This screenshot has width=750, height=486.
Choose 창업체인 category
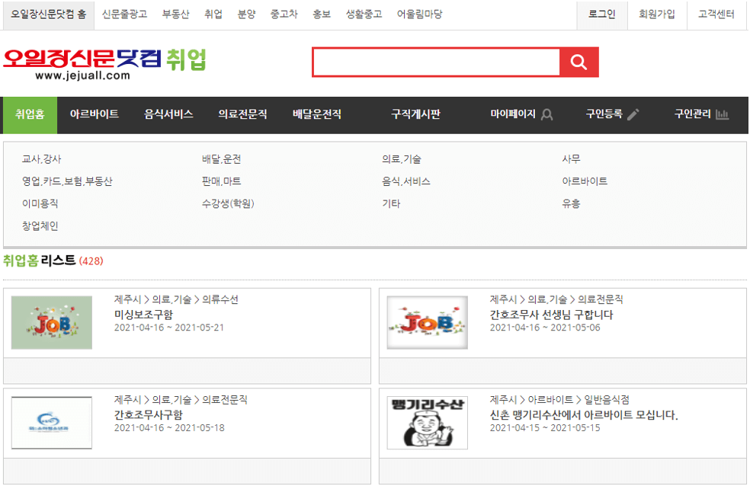click(40, 226)
